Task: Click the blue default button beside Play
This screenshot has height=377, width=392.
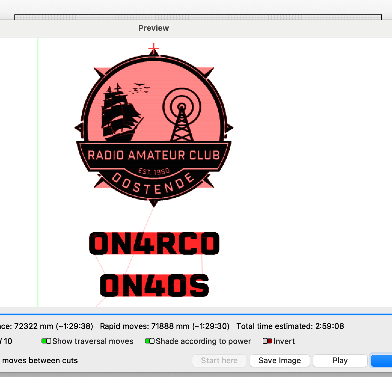Action: point(381,360)
